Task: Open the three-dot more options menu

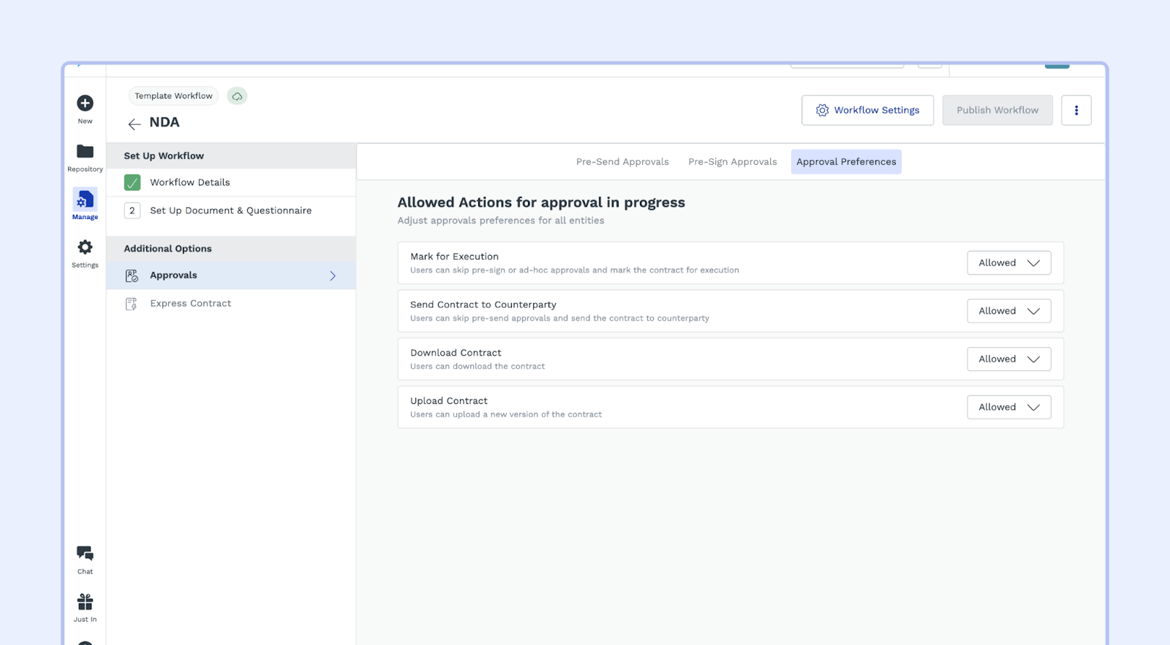Action: point(1076,110)
